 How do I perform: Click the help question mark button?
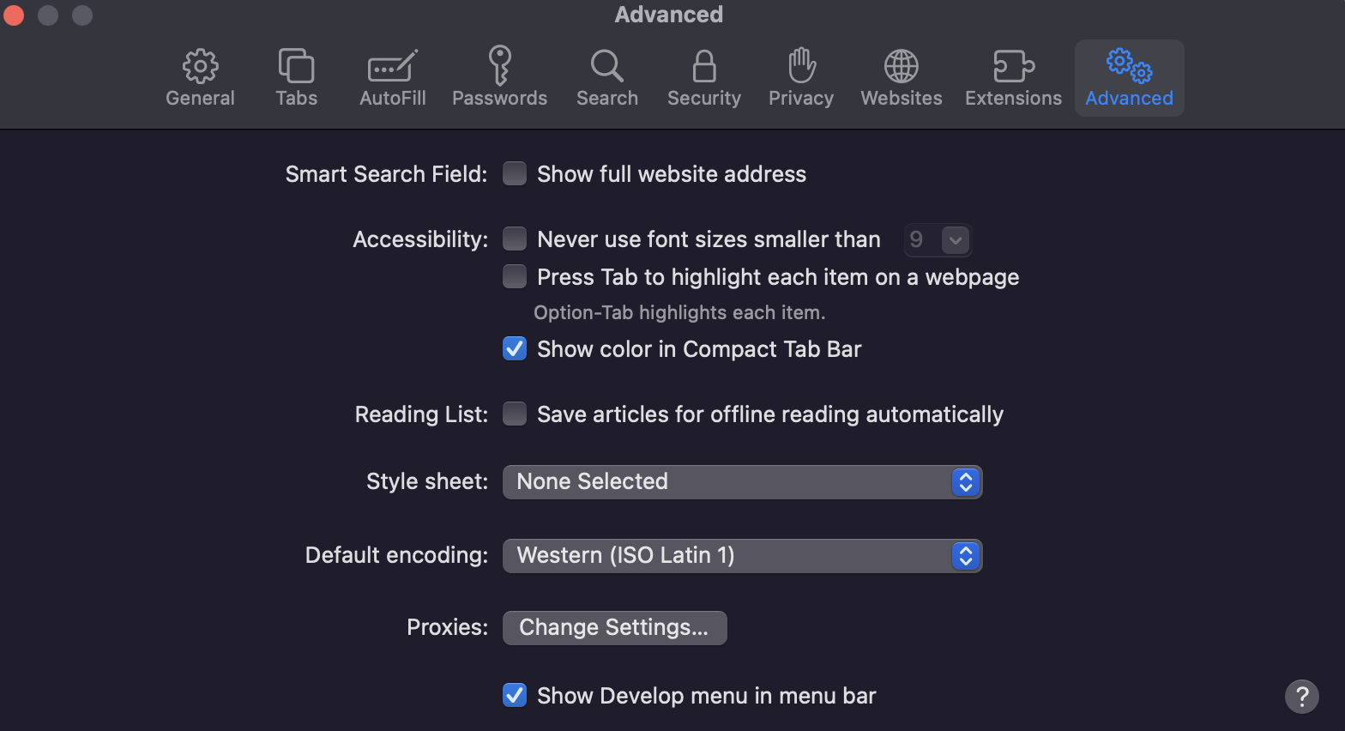coord(1301,696)
